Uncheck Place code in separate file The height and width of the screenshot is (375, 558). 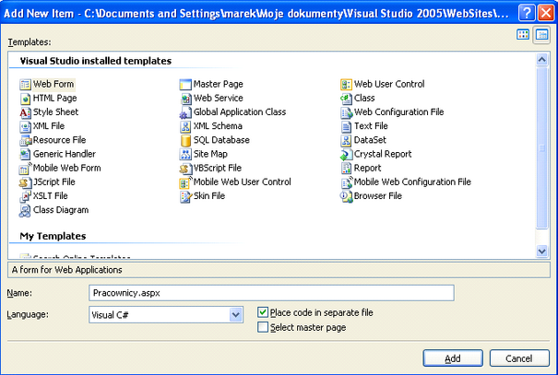[263, 312]
